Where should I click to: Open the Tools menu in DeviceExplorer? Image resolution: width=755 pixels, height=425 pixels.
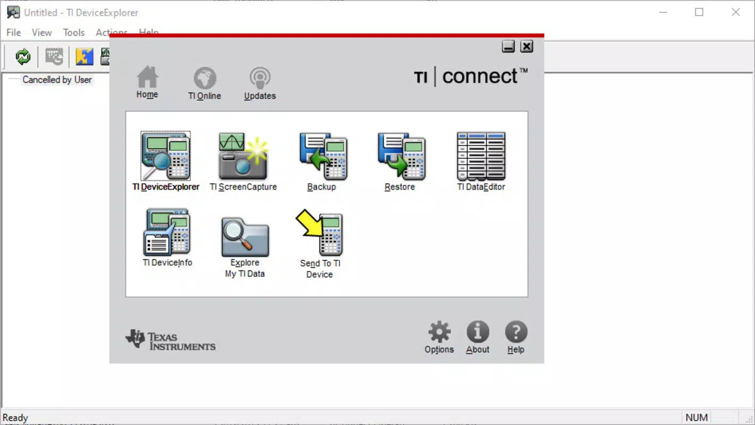click(x=74, y=32)
